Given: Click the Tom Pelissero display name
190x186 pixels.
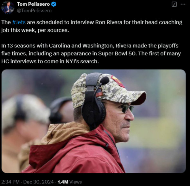Looking at the screenshot, I should (x=33, y=4).
